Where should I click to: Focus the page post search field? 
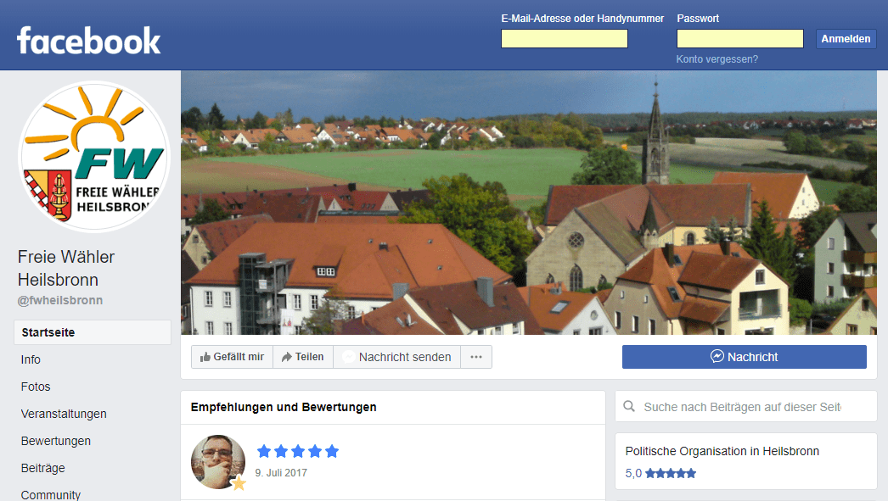[746, 406]
